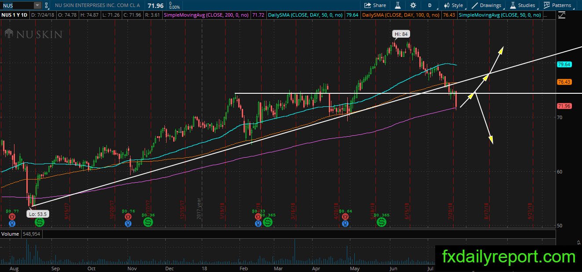Click the blue lightbulb icon under $0.33

[x=258, y=223]
